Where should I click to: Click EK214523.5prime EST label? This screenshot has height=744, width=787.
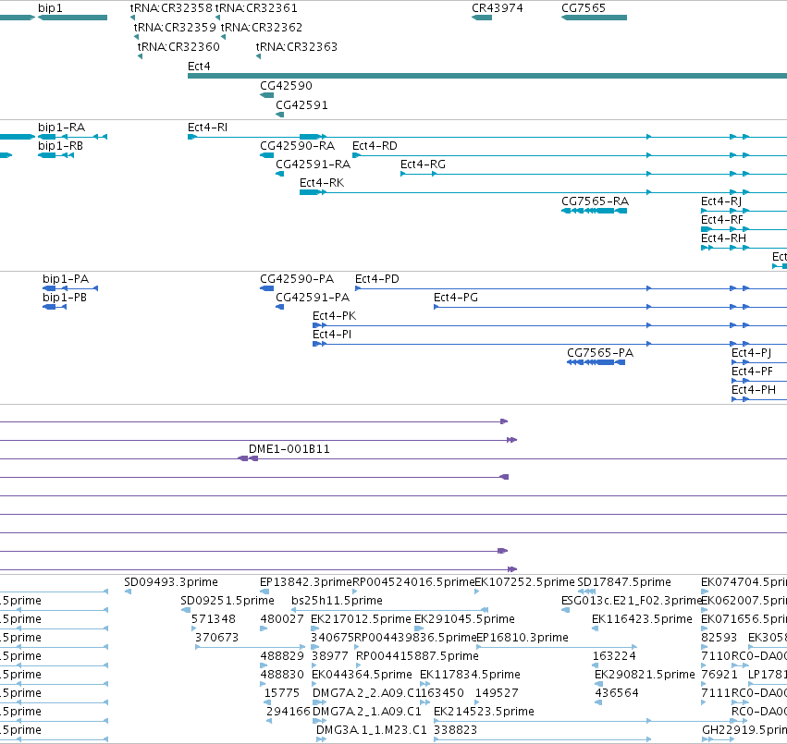[x=484, y=712]
